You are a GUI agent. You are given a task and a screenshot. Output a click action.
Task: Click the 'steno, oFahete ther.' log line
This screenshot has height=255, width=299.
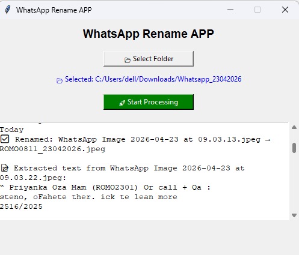[x=88, y=197]
